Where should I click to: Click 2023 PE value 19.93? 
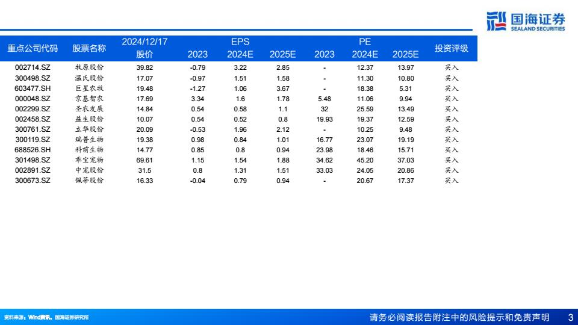click(325, 119)
